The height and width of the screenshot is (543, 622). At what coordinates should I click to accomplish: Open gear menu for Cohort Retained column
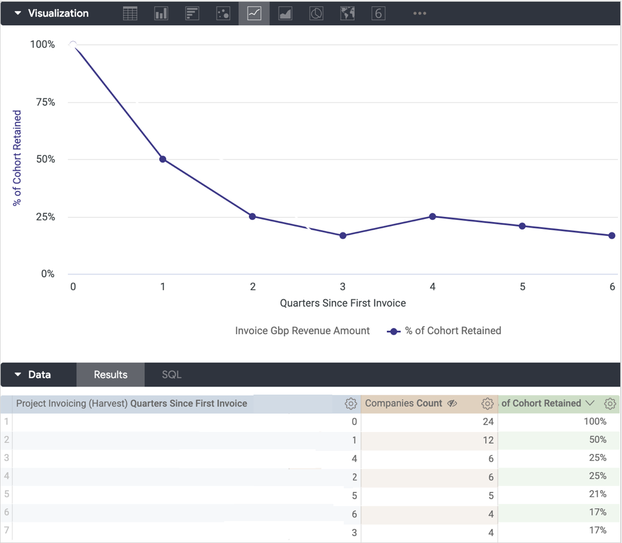(x=611, y=404)
